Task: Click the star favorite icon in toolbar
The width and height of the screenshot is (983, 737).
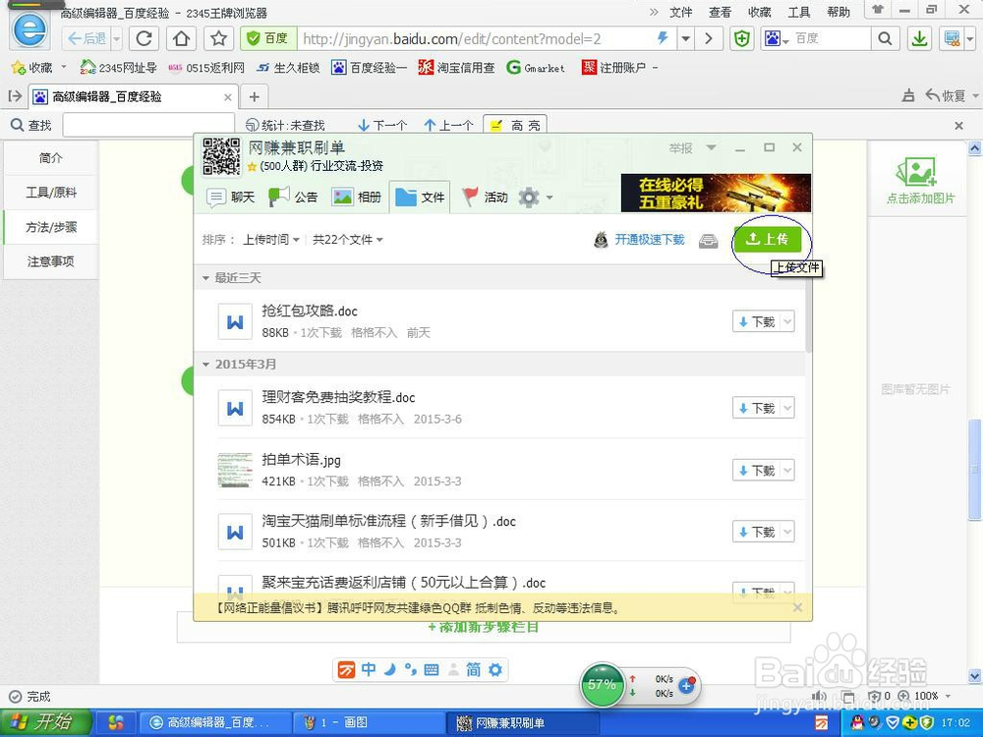Action: 219,39
